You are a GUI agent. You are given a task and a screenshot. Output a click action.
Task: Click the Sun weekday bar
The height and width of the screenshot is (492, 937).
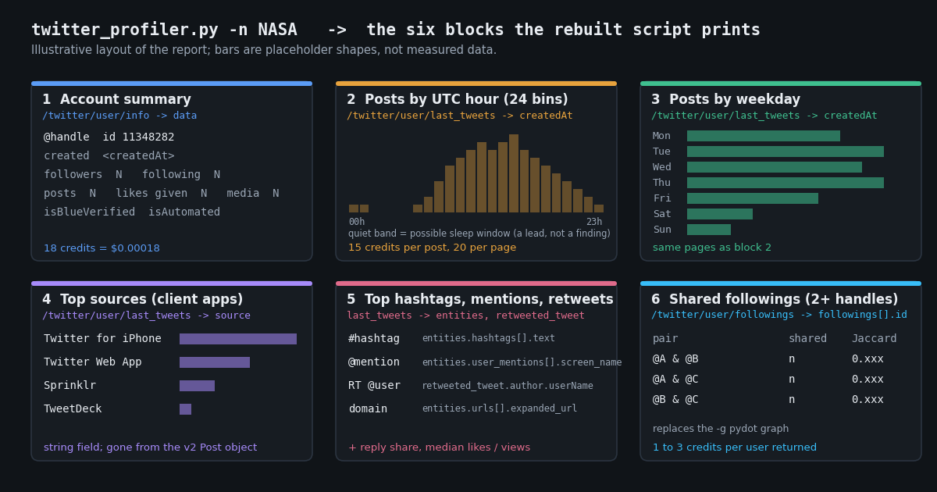tap(709, 230)
